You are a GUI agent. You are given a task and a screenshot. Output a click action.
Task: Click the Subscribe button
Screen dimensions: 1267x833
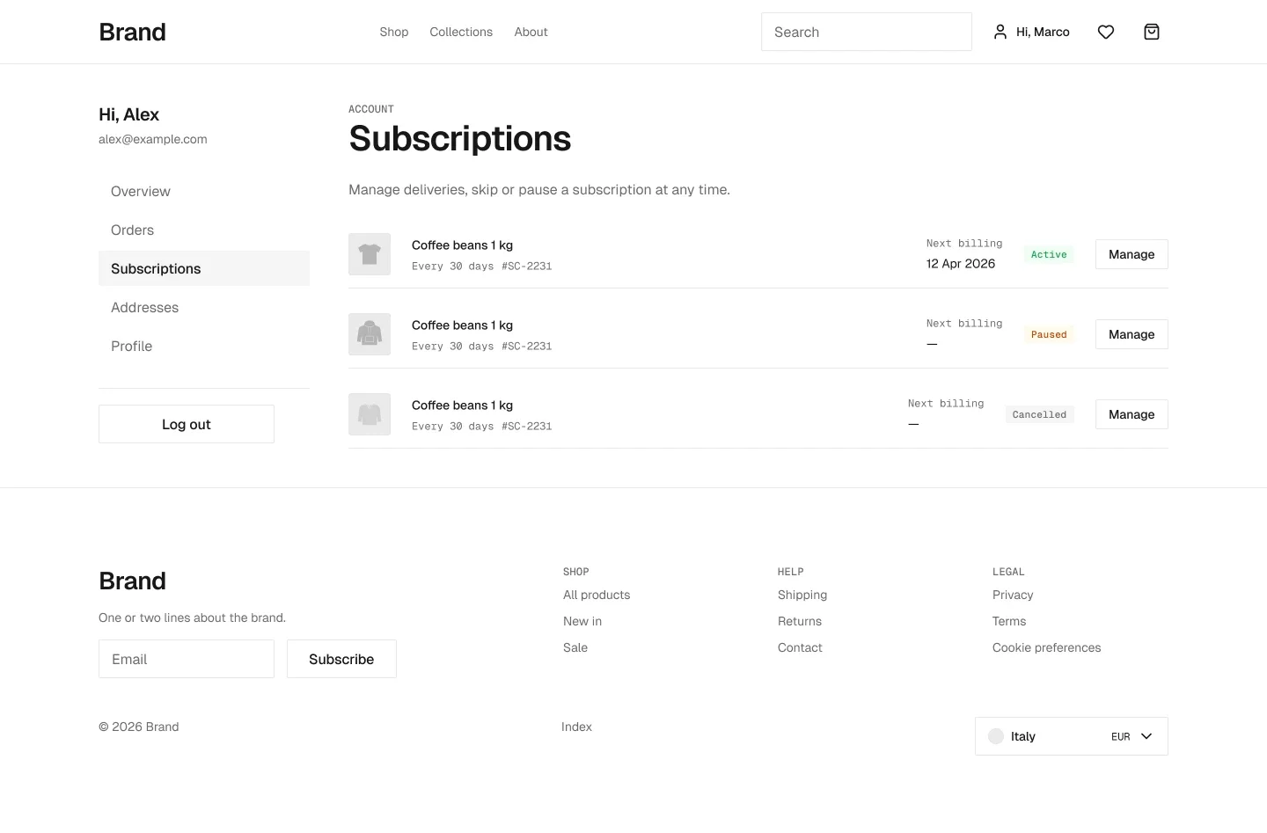coord(341,659)
